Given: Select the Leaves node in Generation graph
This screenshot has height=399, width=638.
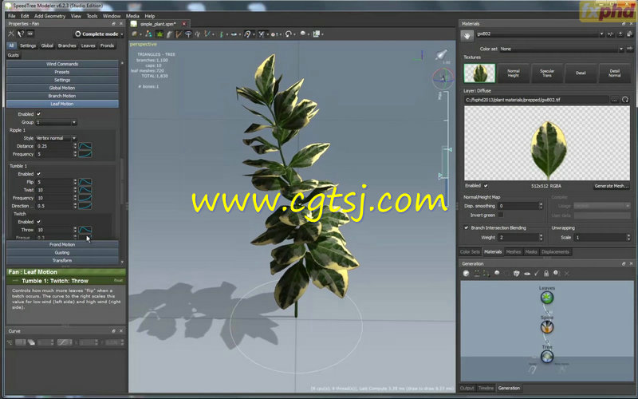Looking at the screenshot, I should pyautogui.click(x=547, y=297).
